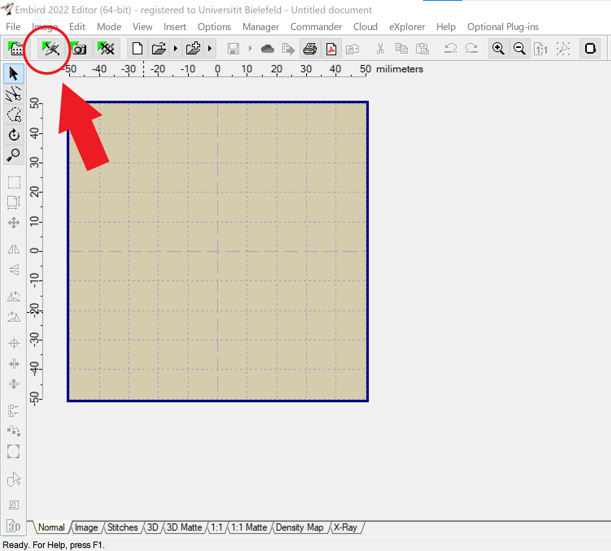Switch to the Density Map tab
Screen dimensions: 611x551
[299, 527]
